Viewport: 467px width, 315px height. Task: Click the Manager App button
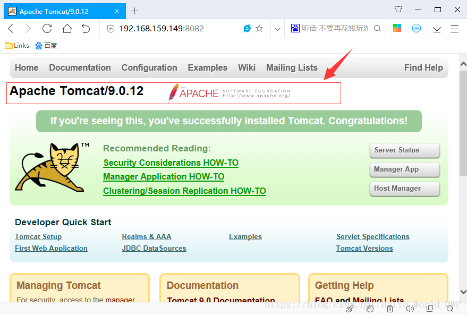(x=405, y=169)
